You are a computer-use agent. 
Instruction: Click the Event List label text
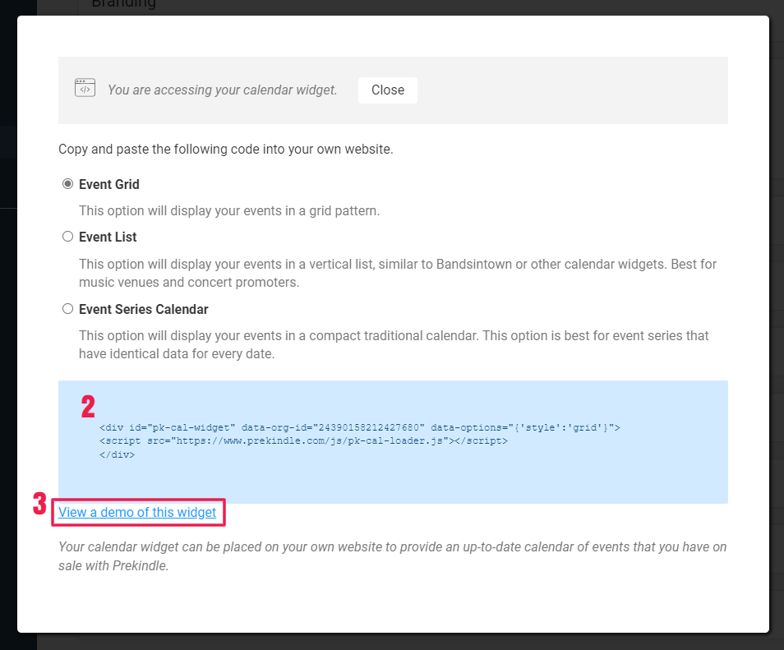point(108,237)
